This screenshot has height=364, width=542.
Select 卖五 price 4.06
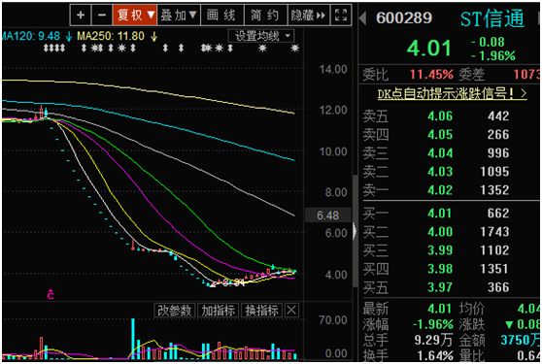440,116
